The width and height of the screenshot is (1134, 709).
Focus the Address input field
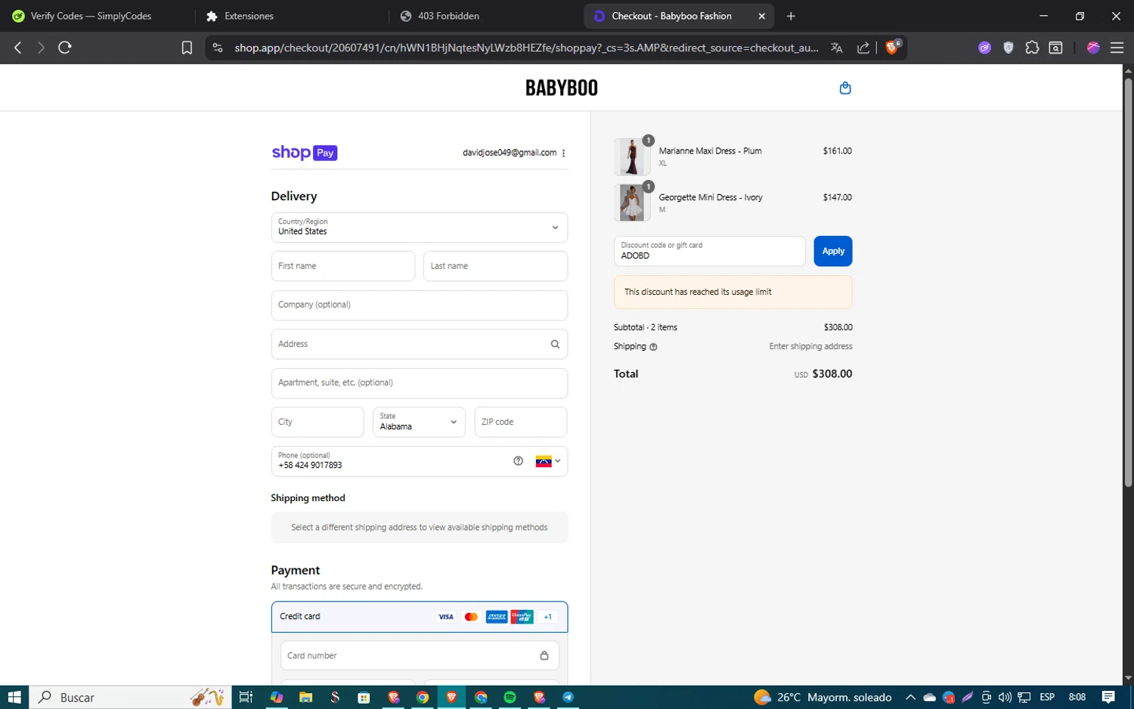420,344
